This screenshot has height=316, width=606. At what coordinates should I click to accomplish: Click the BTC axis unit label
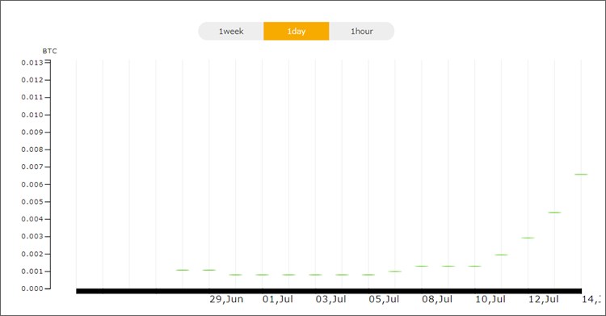(x=49, y=51)
